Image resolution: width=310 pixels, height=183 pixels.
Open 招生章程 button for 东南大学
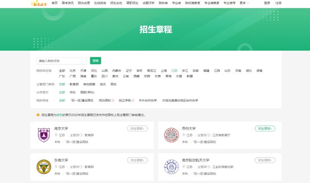pos(138,160)
